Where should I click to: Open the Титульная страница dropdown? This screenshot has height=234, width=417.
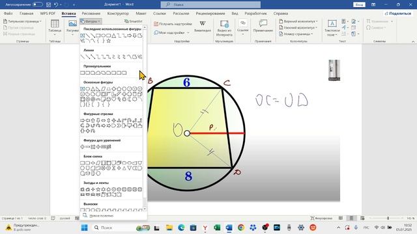[x=22, y=21]
